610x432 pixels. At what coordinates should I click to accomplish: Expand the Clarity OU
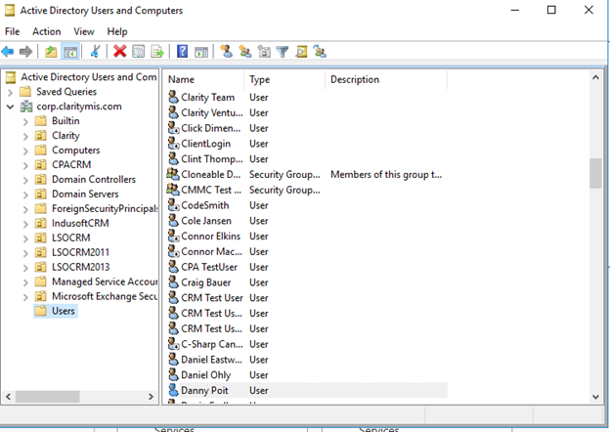click(25, 136)
